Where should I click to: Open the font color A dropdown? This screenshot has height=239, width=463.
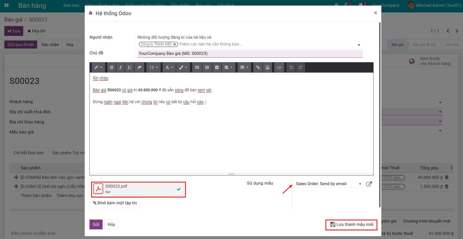tap(169, 68)
